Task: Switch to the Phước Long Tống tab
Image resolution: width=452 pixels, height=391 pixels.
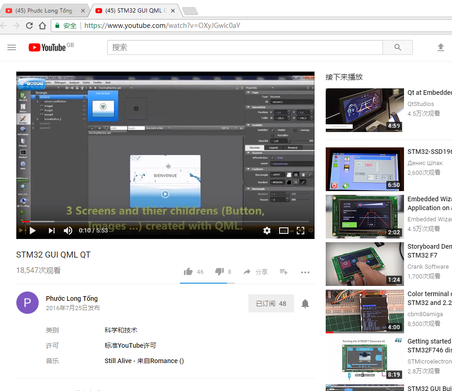Action: coord(44,11)
